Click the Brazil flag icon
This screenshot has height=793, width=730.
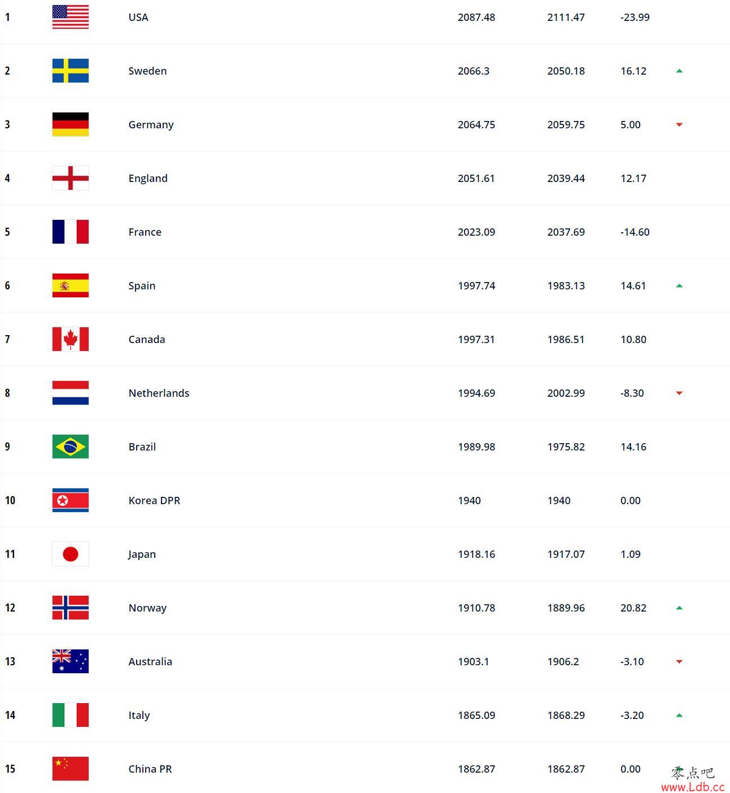(x=71, y=447)
